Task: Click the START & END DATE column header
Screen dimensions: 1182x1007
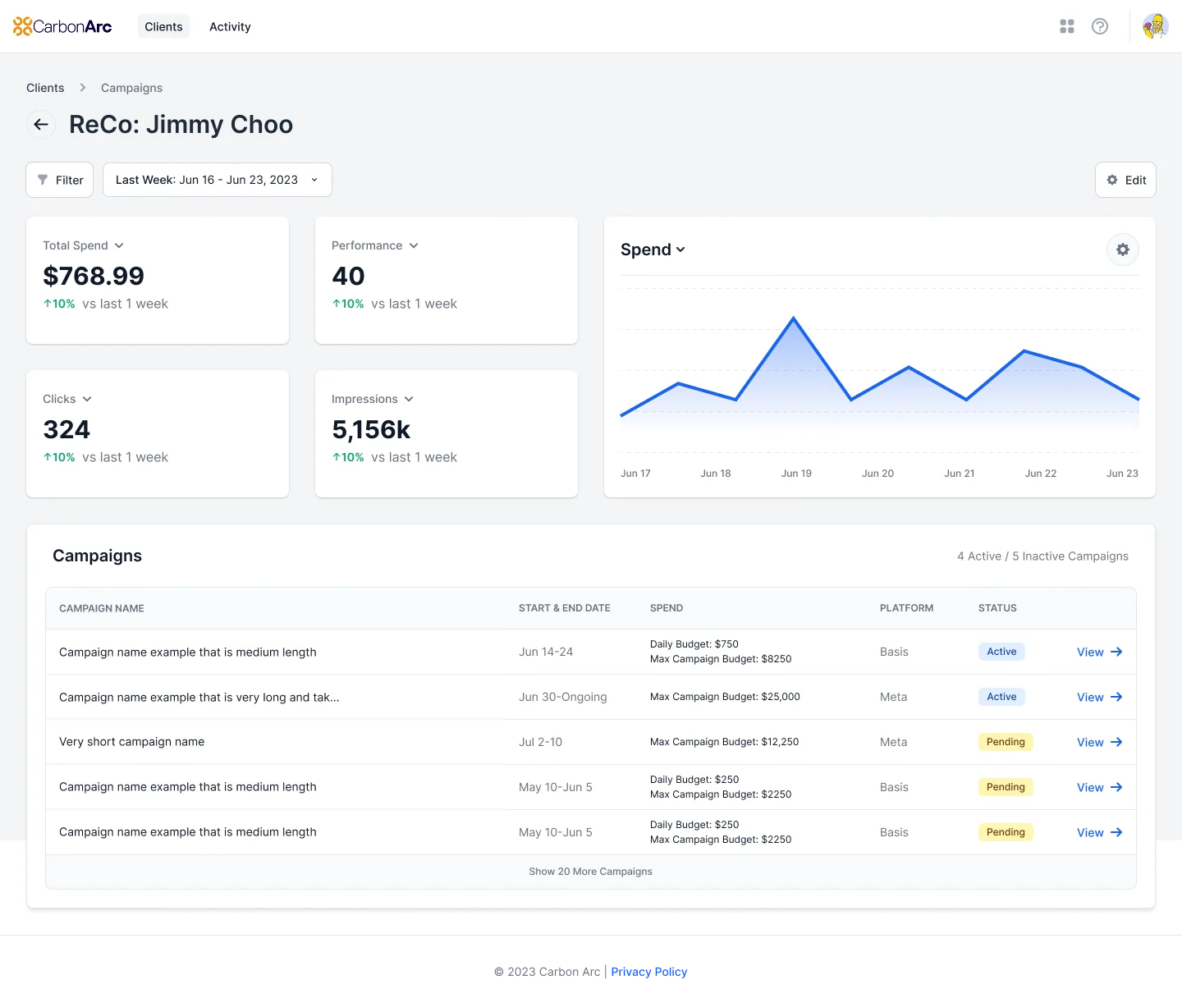Action: tap(565, 608)
